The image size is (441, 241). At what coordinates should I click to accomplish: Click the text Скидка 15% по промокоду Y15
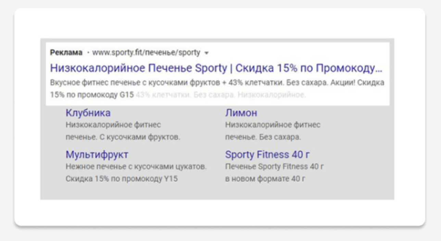(x=122, y=179)
